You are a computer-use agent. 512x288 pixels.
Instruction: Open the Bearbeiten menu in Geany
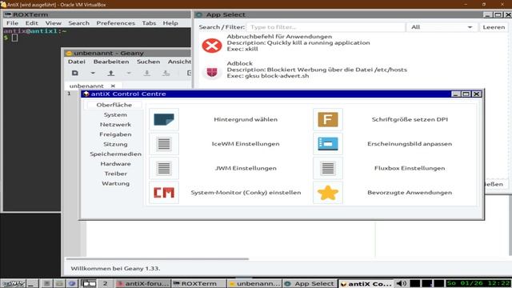111,62
